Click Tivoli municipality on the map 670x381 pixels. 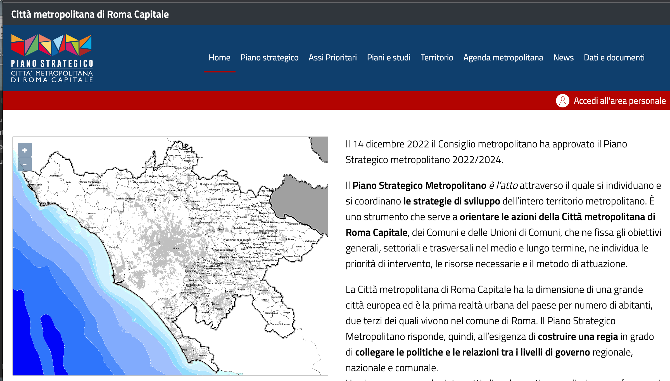coord(221,229)
